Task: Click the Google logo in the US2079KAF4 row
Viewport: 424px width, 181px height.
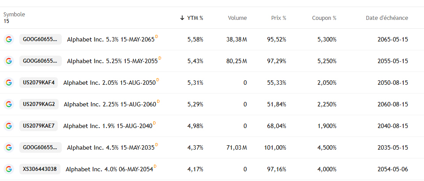Action: click(8, 83)
